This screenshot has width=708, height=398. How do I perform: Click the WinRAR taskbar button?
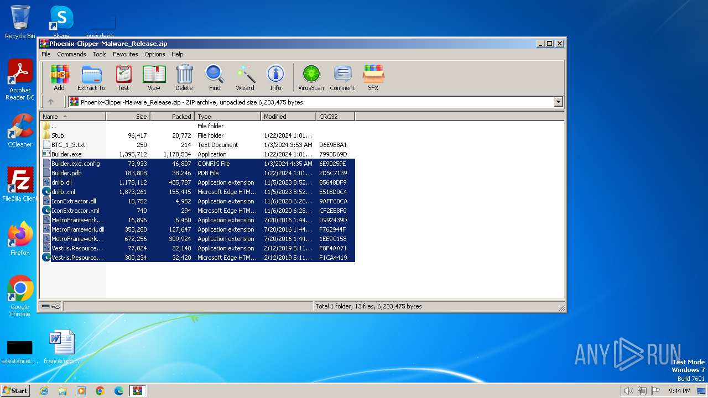tap(138, 391)
